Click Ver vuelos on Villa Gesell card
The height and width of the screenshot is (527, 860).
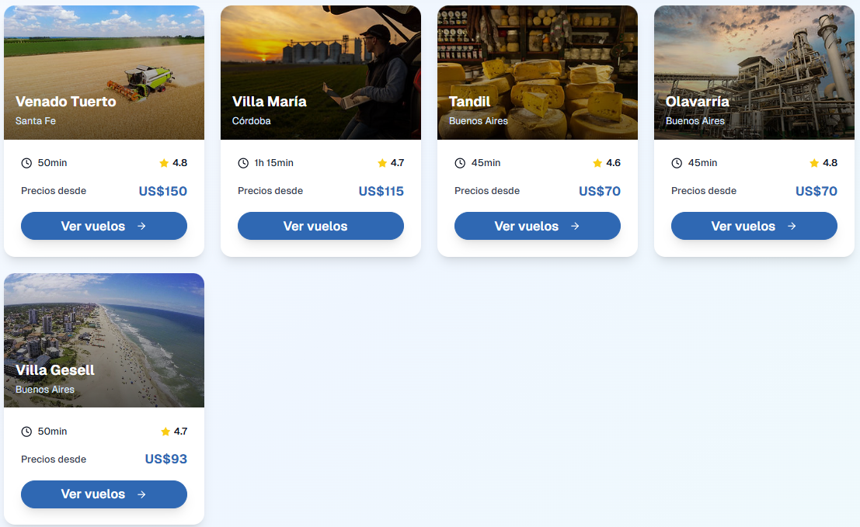click(x=103, y=494)
